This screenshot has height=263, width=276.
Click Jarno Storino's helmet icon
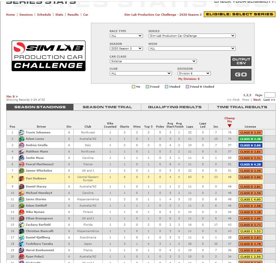[21, 199]
